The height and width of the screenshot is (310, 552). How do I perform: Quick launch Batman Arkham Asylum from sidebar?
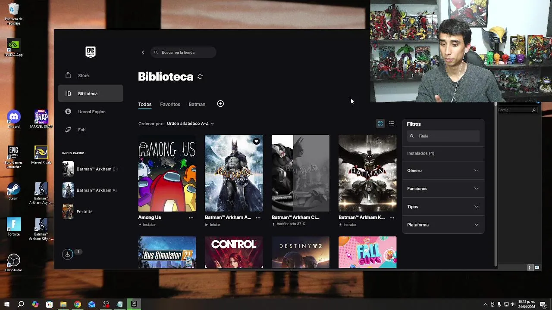pyautogui.click(x=91, y=190)
